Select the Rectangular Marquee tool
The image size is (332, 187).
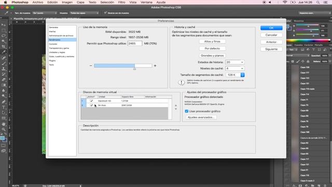4,30
